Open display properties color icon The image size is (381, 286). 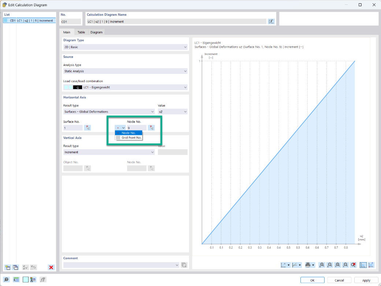[x=33, y=280]
